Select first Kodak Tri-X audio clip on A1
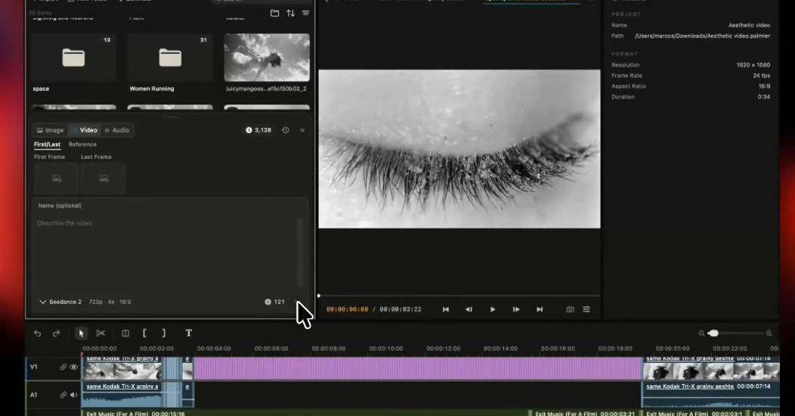 (x=122, y=396)
